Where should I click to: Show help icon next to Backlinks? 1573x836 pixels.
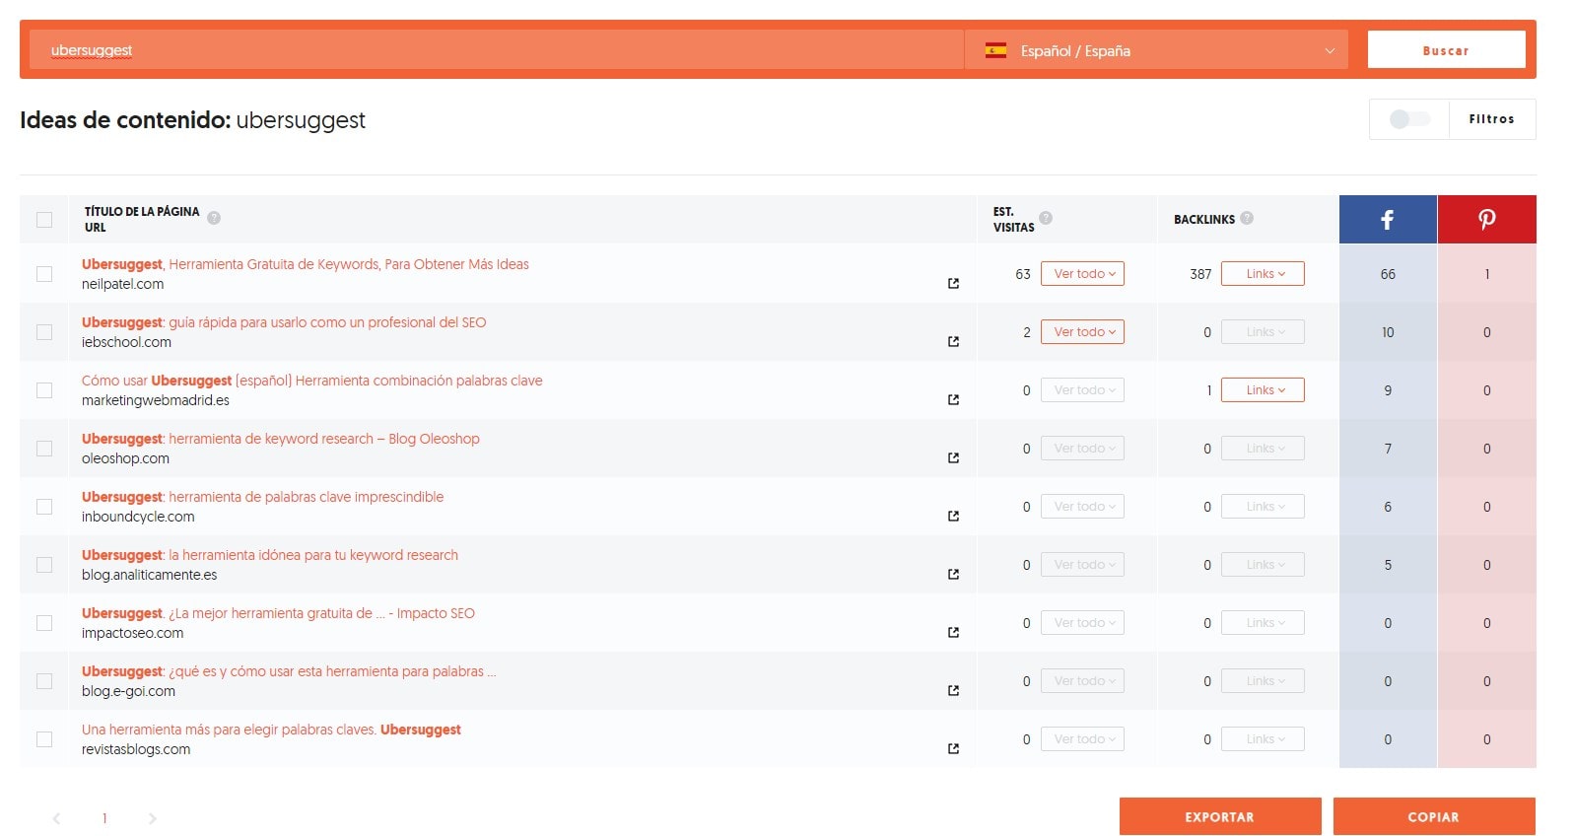1247,218
